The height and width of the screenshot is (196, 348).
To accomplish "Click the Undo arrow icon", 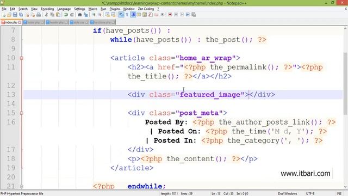I will tap(66, 15).
